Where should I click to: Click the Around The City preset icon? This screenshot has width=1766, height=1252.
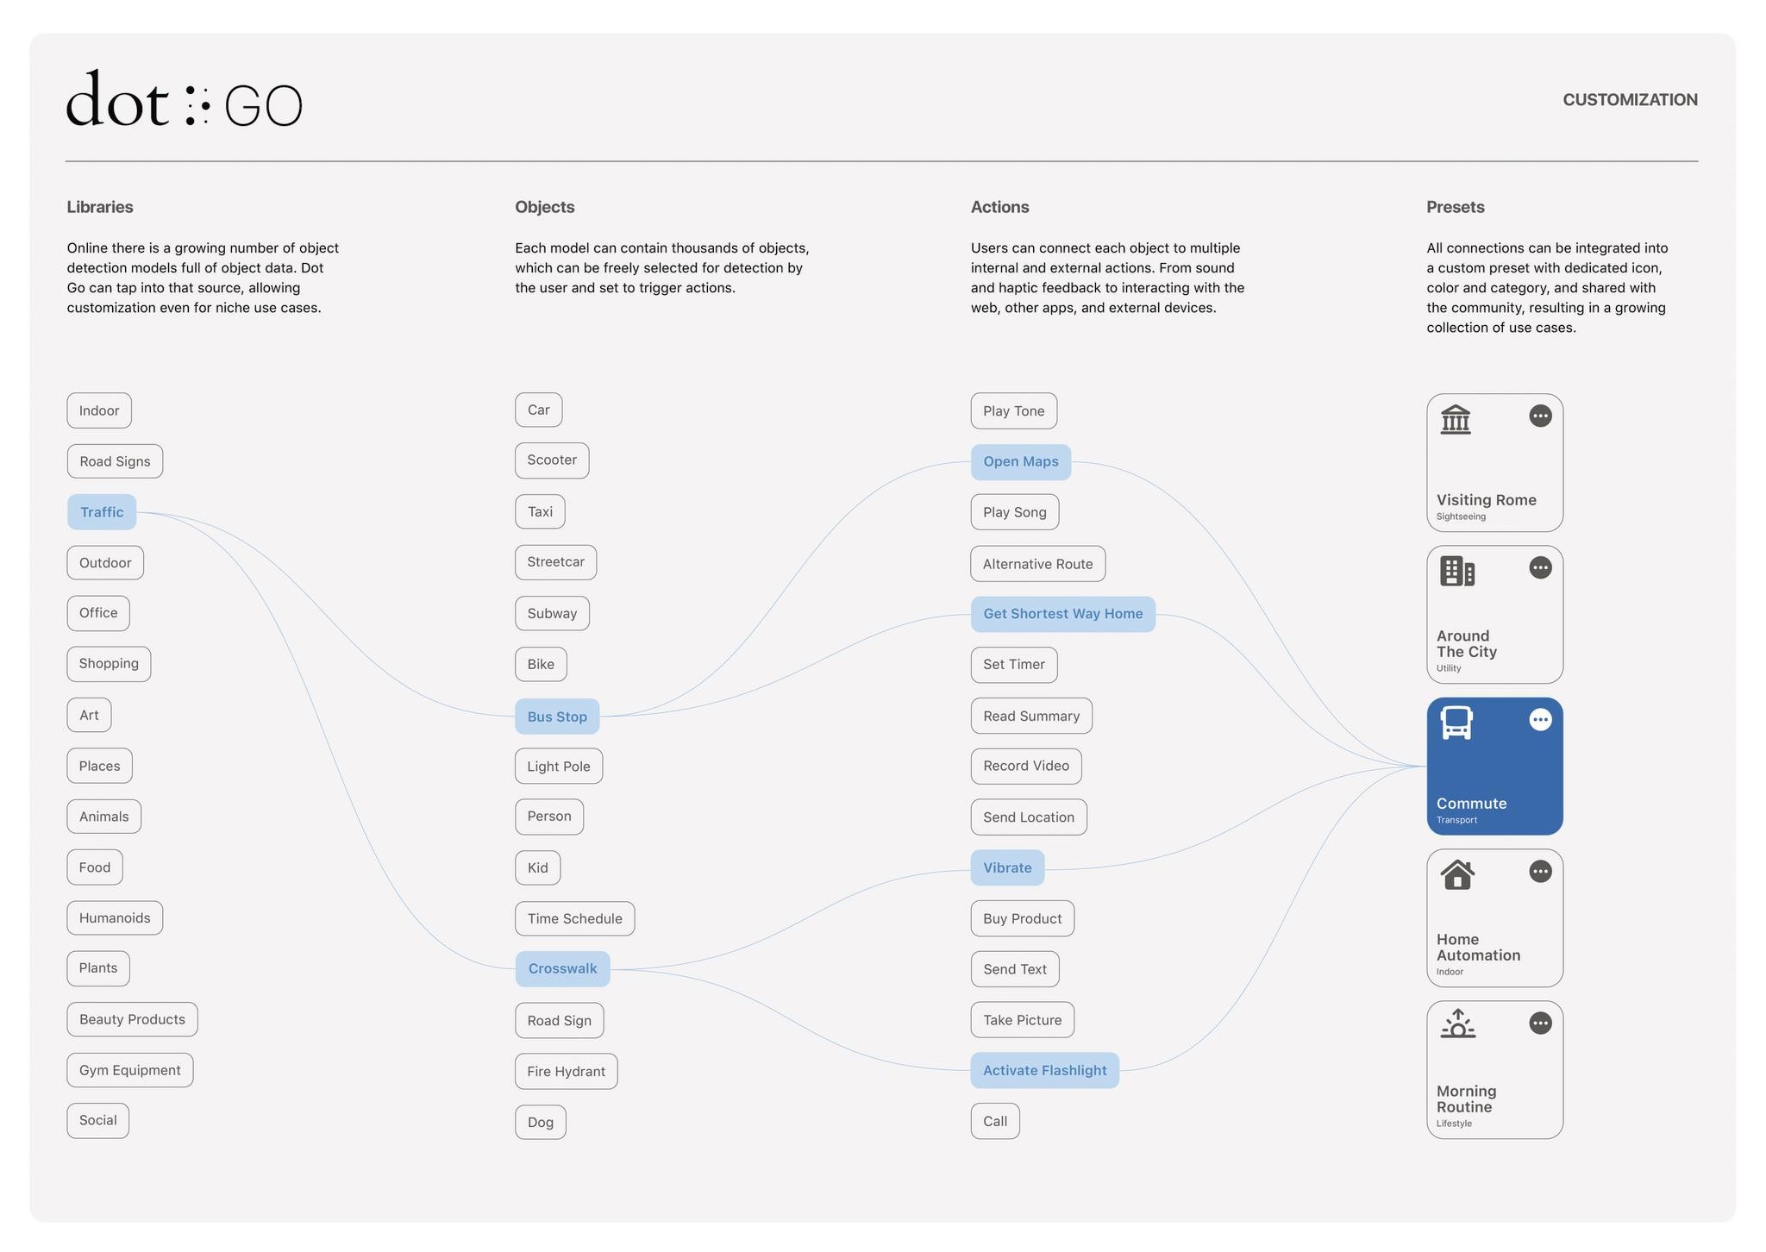1456,569
